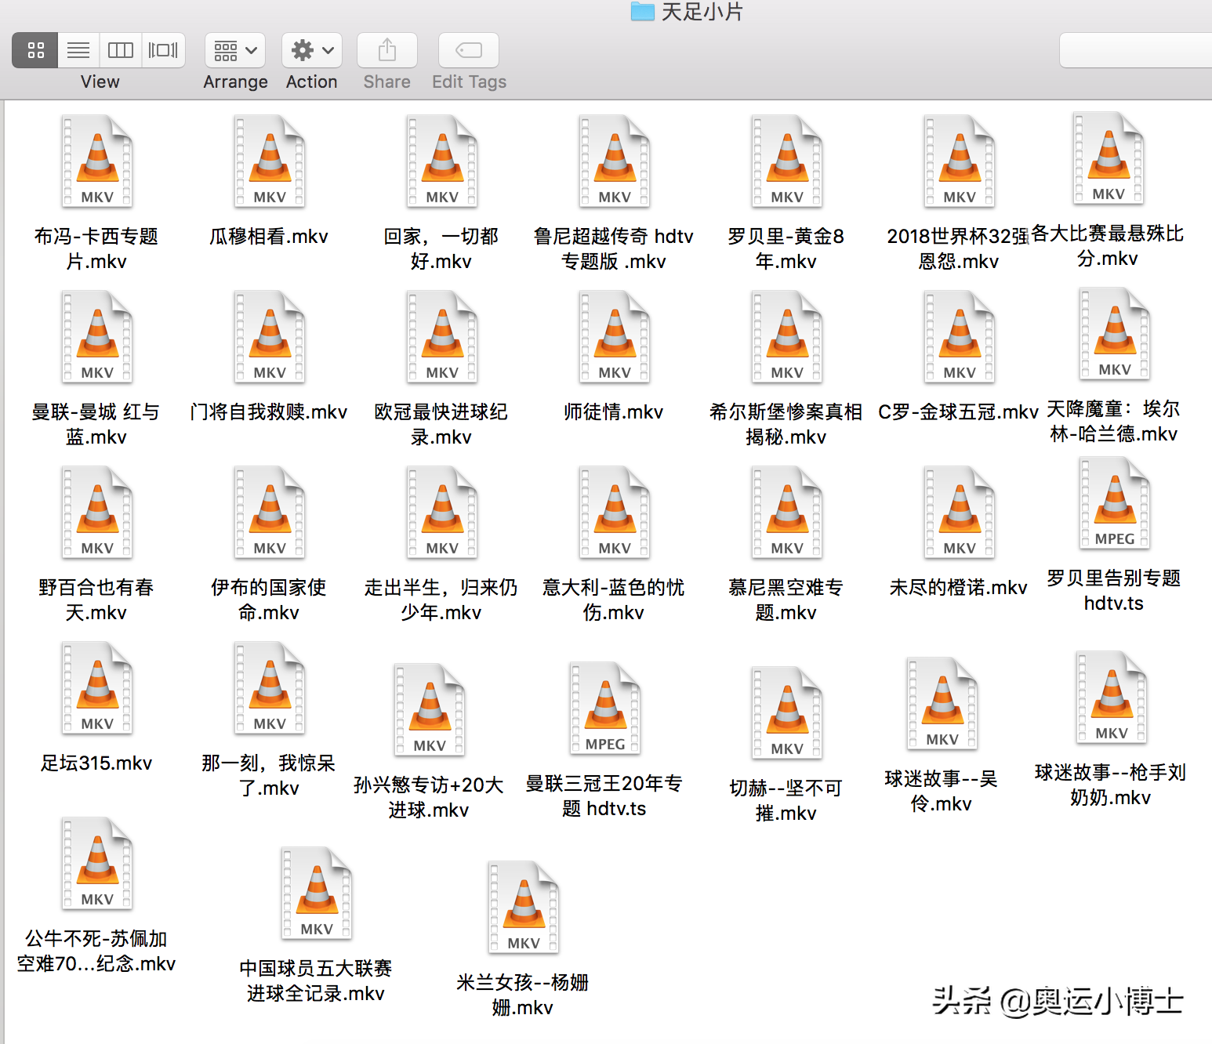Screen dimensions: 1212x1044
Task: Click filename text 欧冠最快进球纪录.mkv
Action: tap(441, 424)
